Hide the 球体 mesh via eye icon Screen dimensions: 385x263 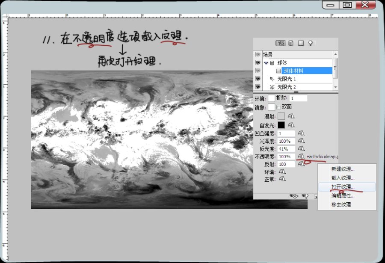(258, 62)
